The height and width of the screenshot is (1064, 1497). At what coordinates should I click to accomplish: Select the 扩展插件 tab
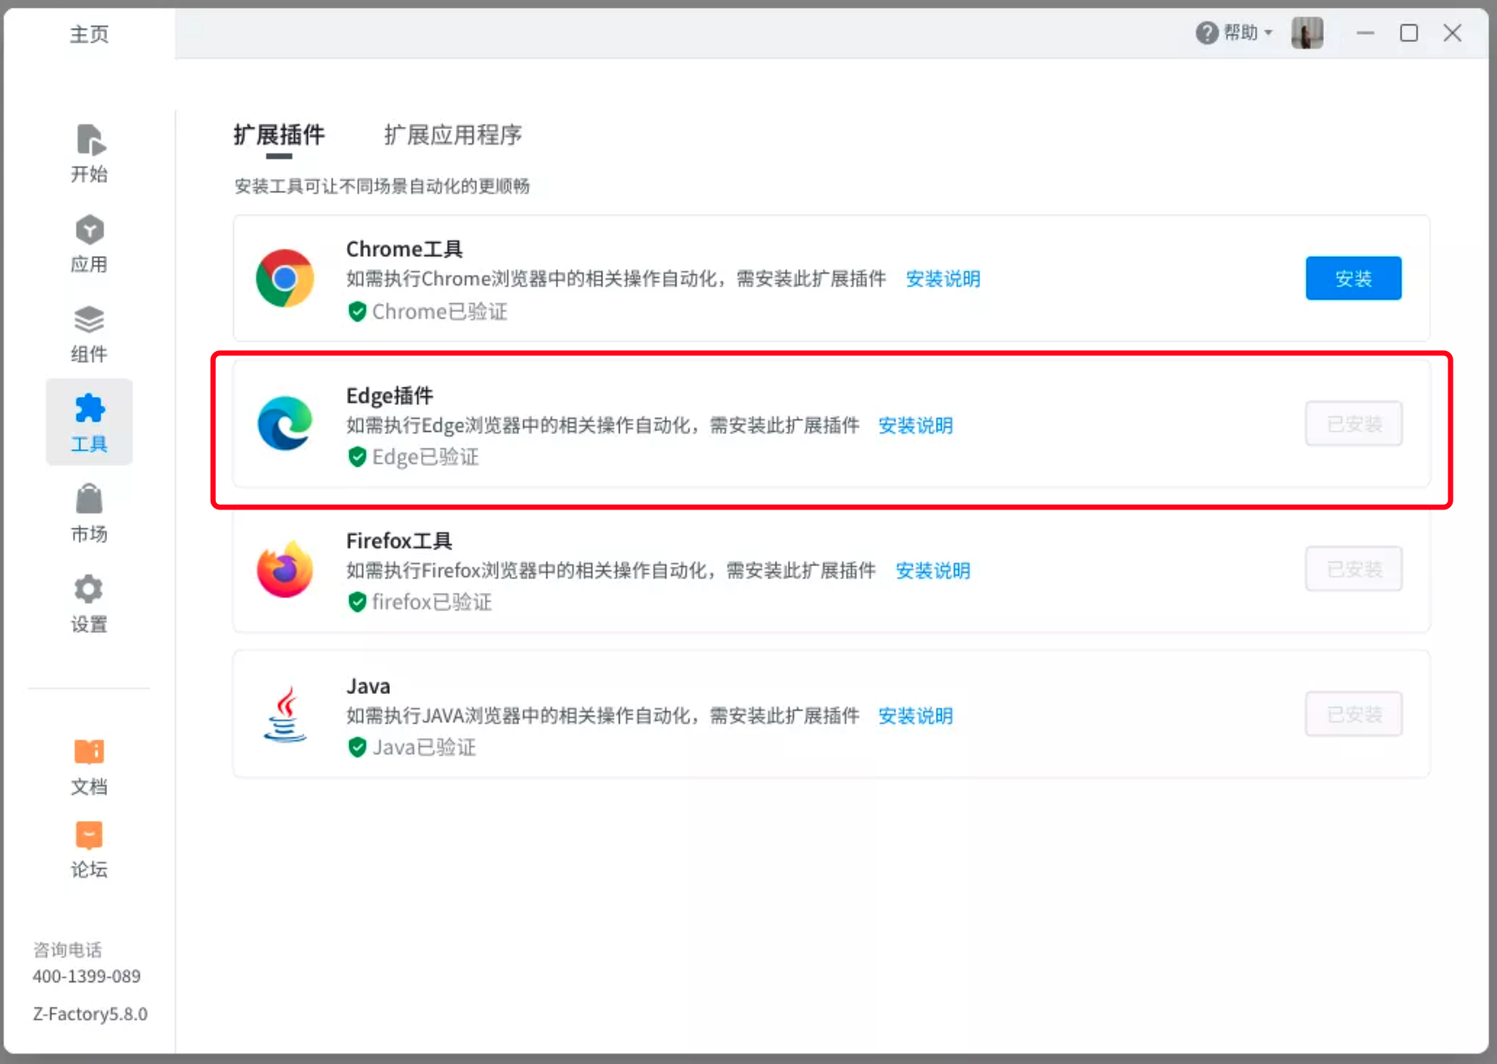[279, 135]
